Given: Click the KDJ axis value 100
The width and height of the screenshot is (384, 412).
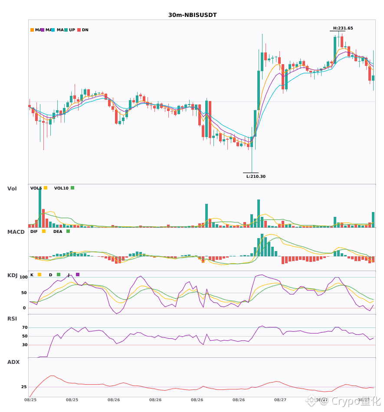Looking at the screenshot, I should pos(24,277).
